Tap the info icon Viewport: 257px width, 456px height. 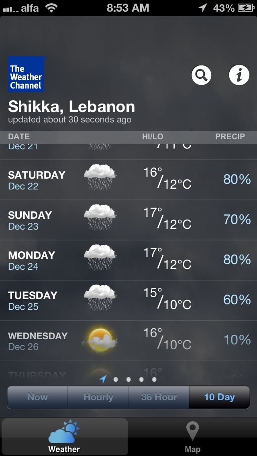[239, 75]
